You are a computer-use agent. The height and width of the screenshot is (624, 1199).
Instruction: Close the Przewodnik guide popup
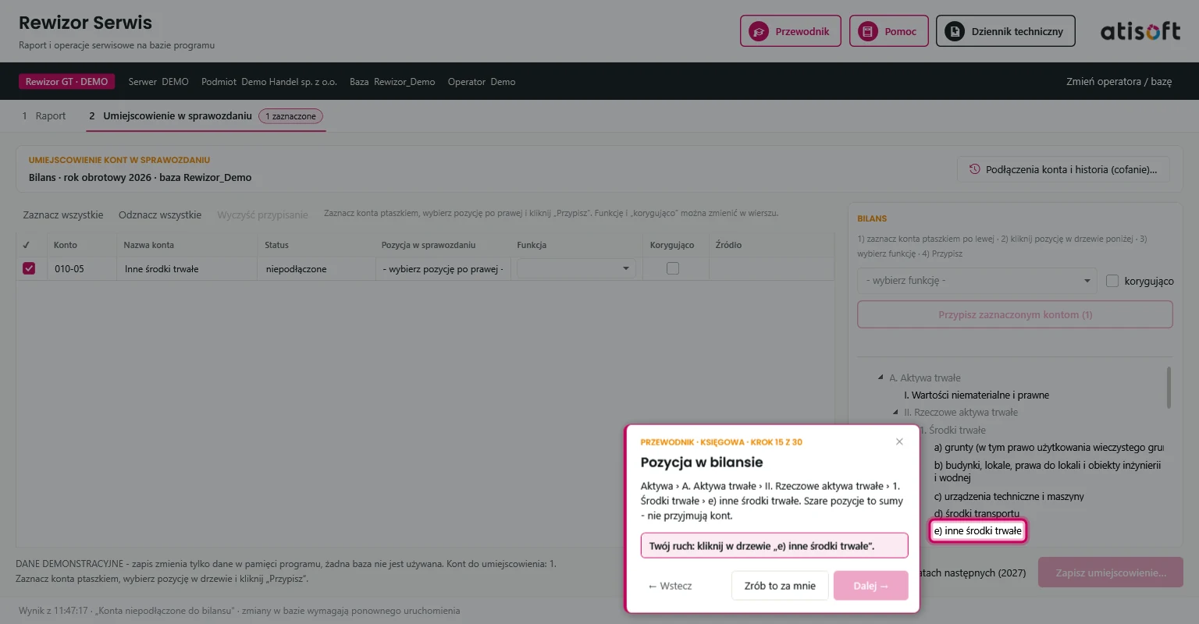pyautogui.click(x=899, y=441)
